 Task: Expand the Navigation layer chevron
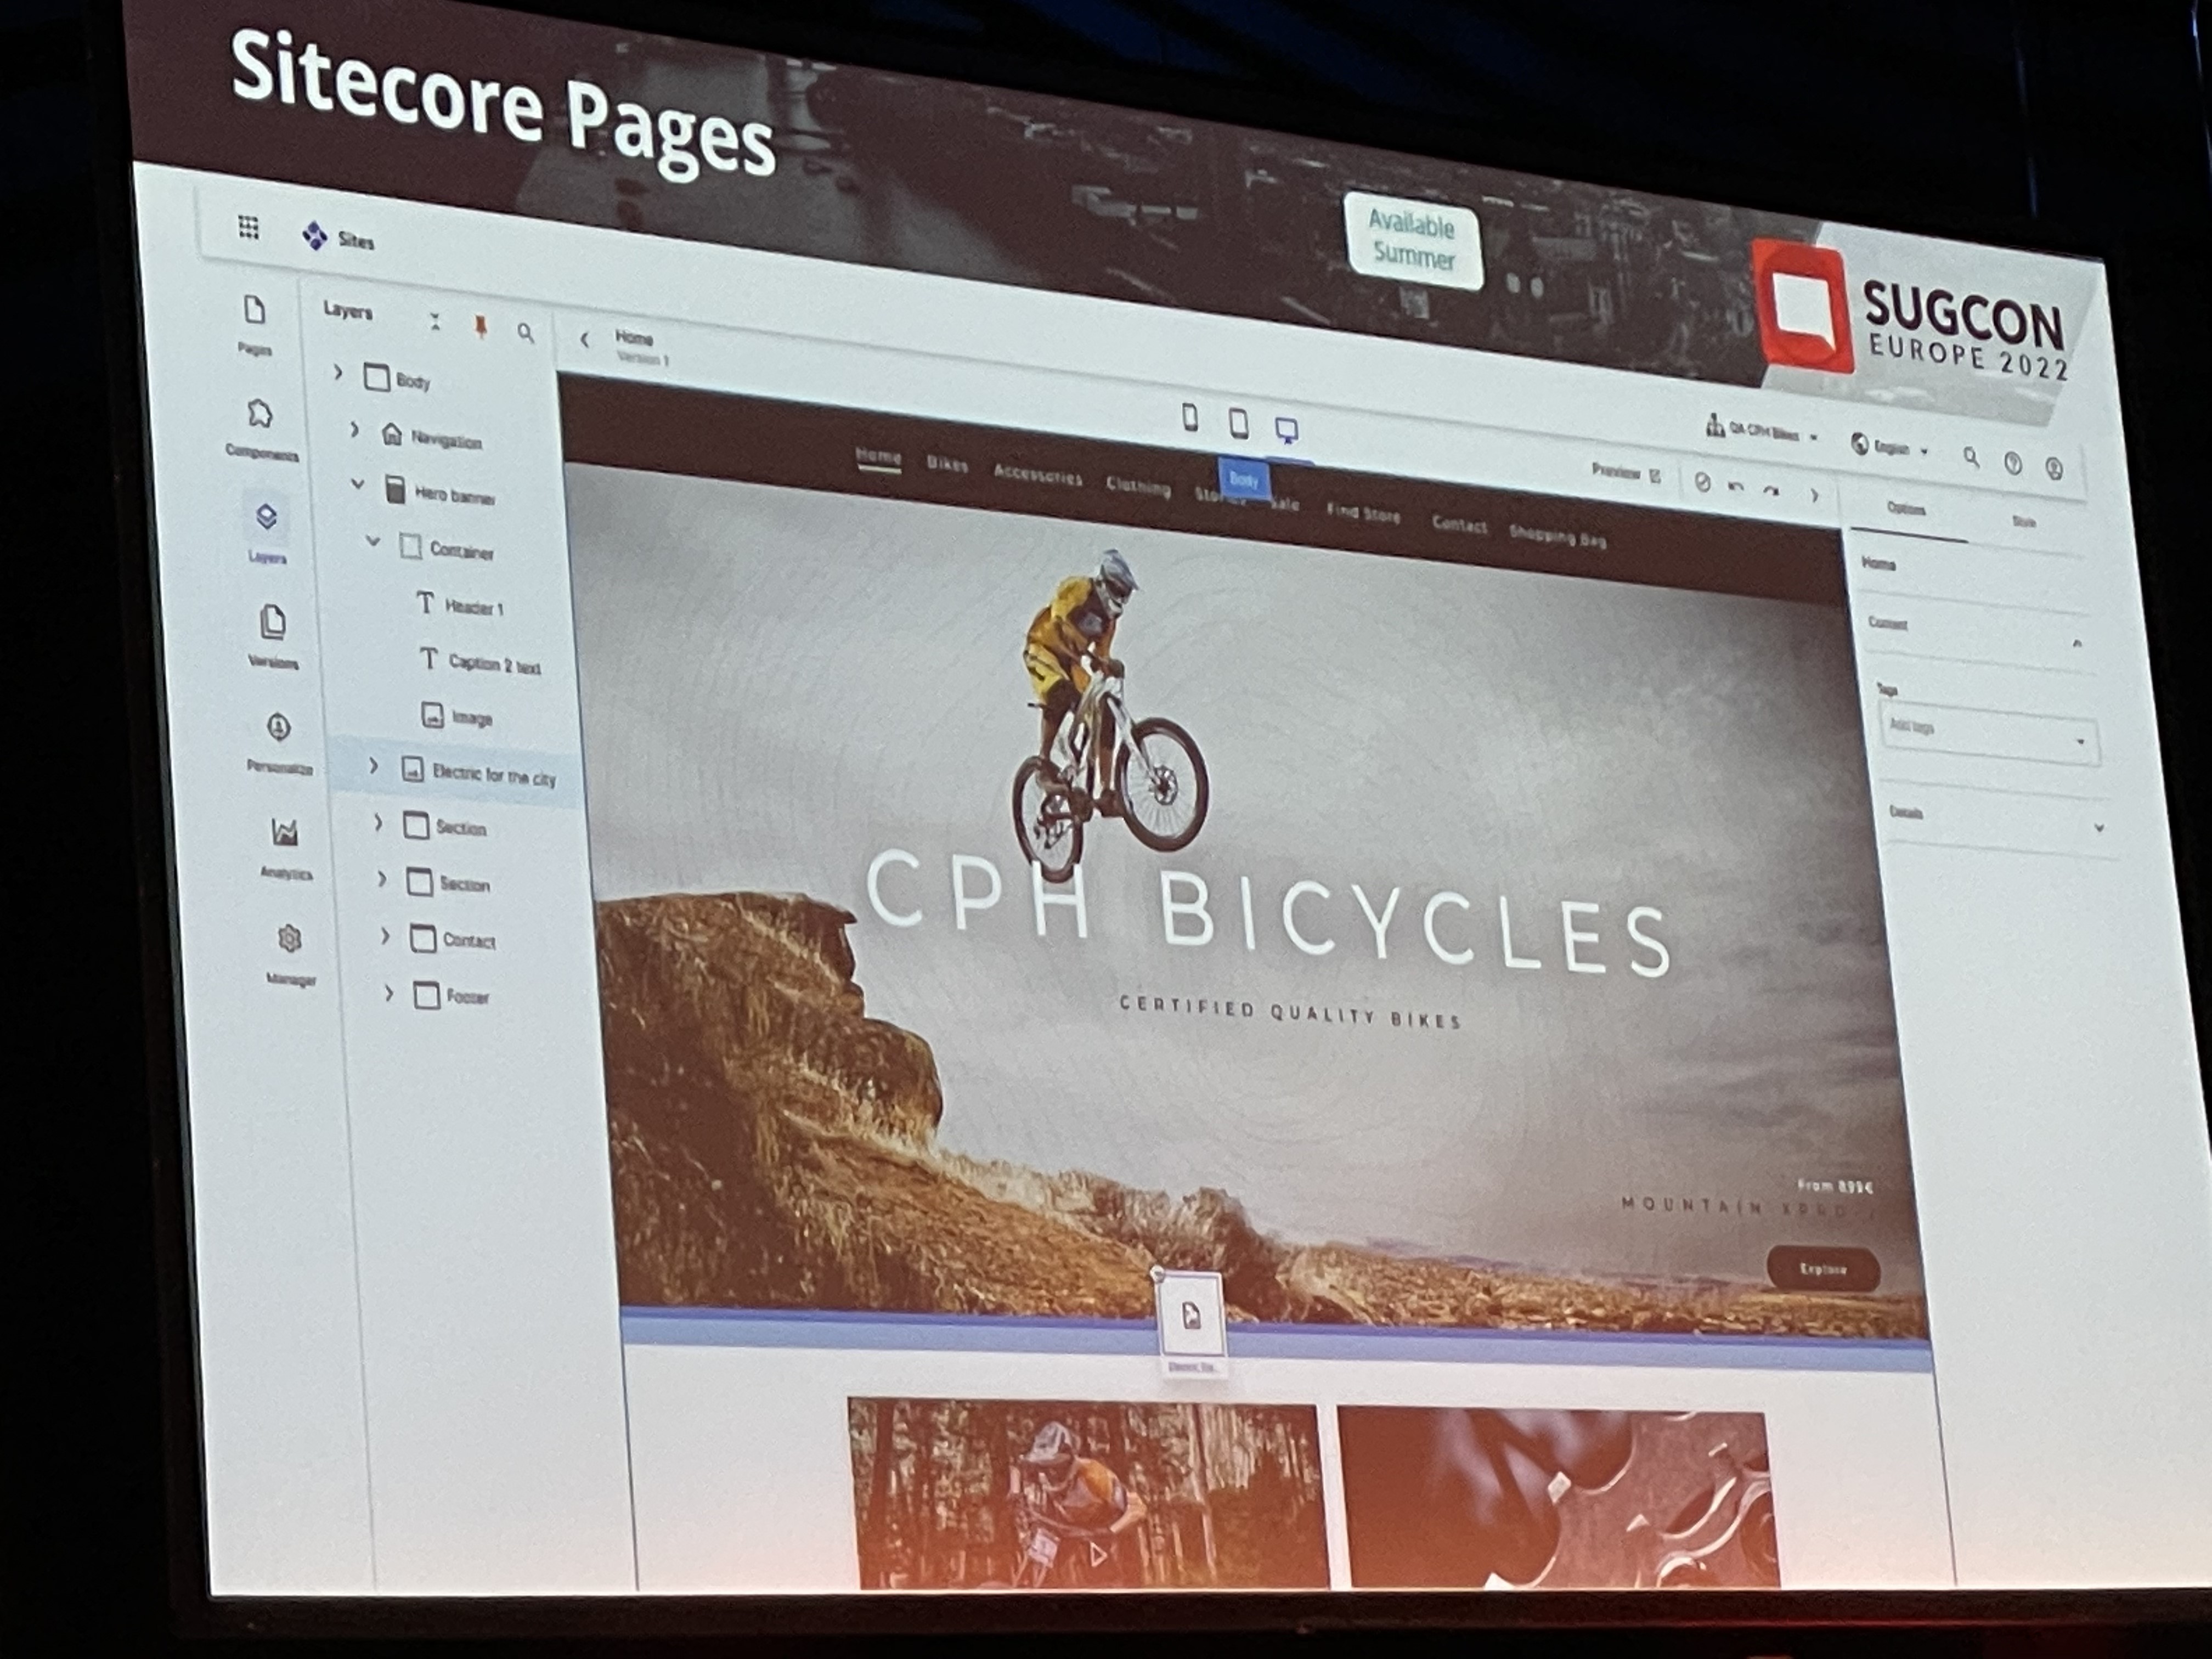tap(353, 429)
